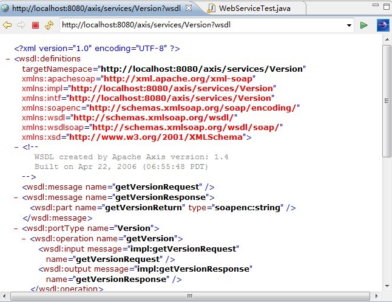Viewport: 392px width, 302px height.
Task: Click the 'Built on Apr 22, 2006' comment line
Action: (x=121, y=166)
